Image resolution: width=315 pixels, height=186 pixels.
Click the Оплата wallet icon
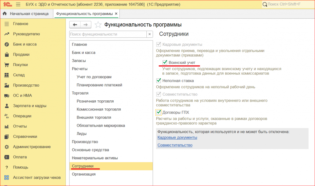coord(7,157)
